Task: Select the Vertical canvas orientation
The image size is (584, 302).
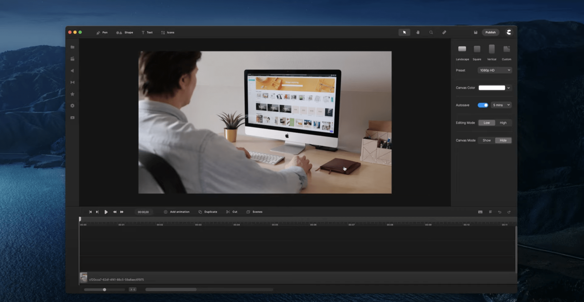Action: pos(491,49)
